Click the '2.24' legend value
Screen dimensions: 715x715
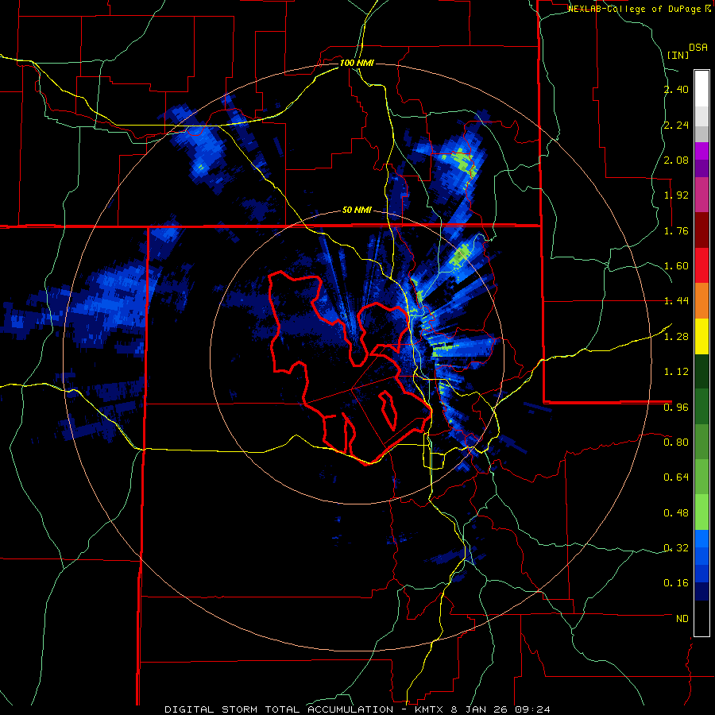coord(676,125)
